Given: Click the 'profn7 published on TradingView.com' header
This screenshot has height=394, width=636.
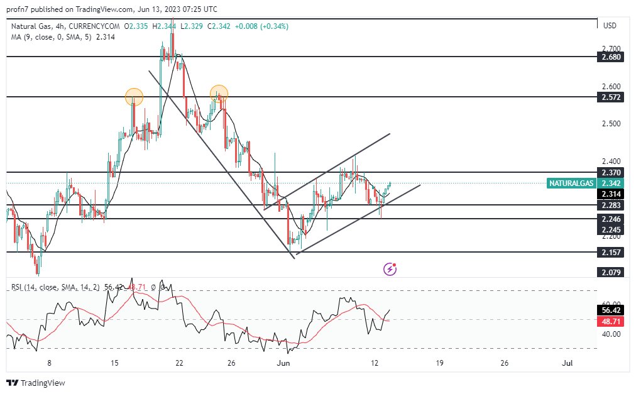Looking at the screenshot, I should tap(69, 9).
